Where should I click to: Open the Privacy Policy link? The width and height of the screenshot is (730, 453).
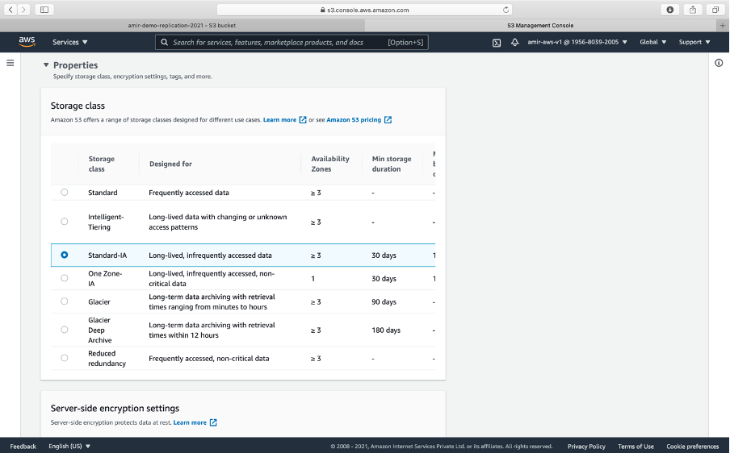point(586,446)
